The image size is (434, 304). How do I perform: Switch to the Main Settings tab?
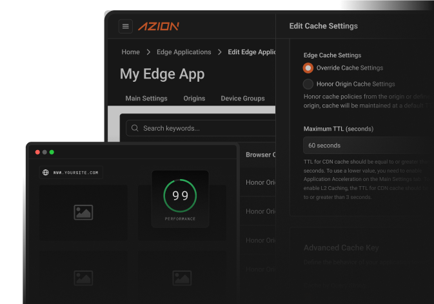point(146,99)
